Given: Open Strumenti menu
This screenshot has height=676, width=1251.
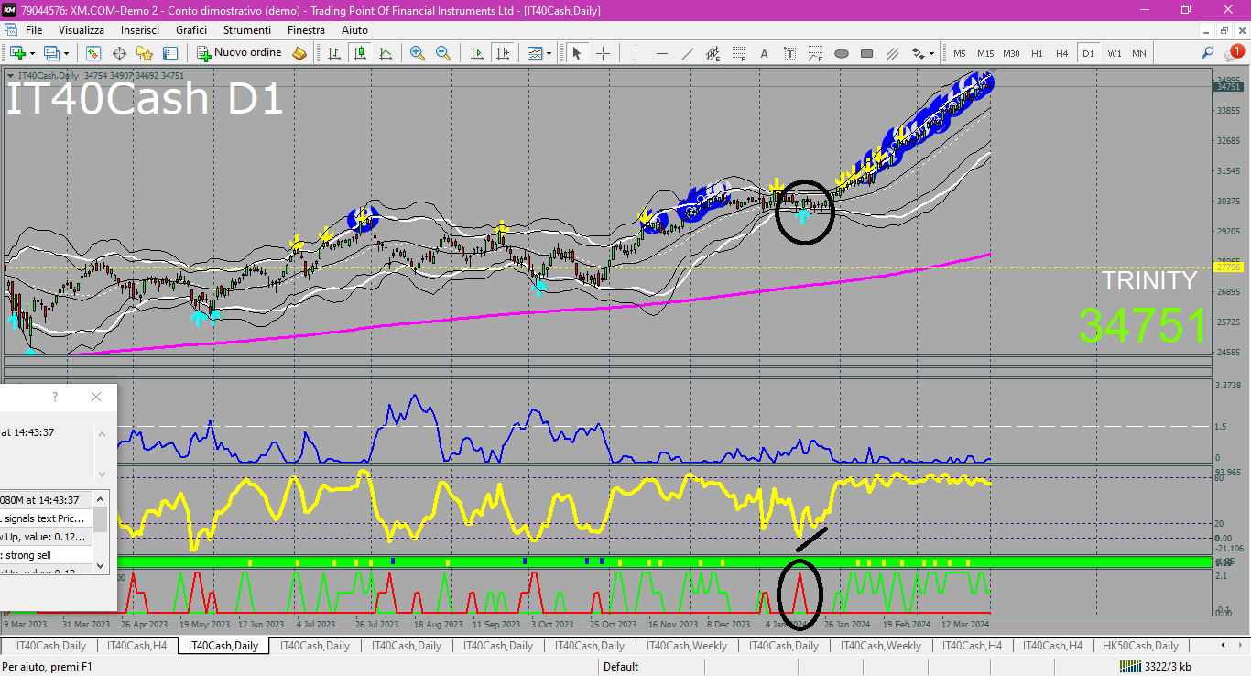Looking at the screenshot, I should tap(247, 30).
